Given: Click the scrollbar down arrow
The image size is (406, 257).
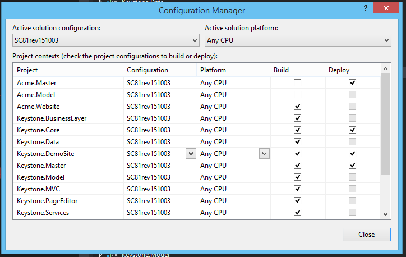Looking at the screenshot, I should 386,214.
